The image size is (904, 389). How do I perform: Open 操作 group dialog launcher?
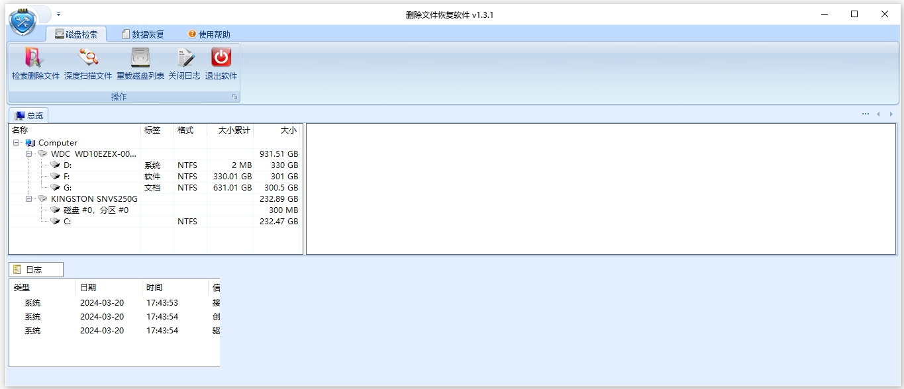click(234, 97)
